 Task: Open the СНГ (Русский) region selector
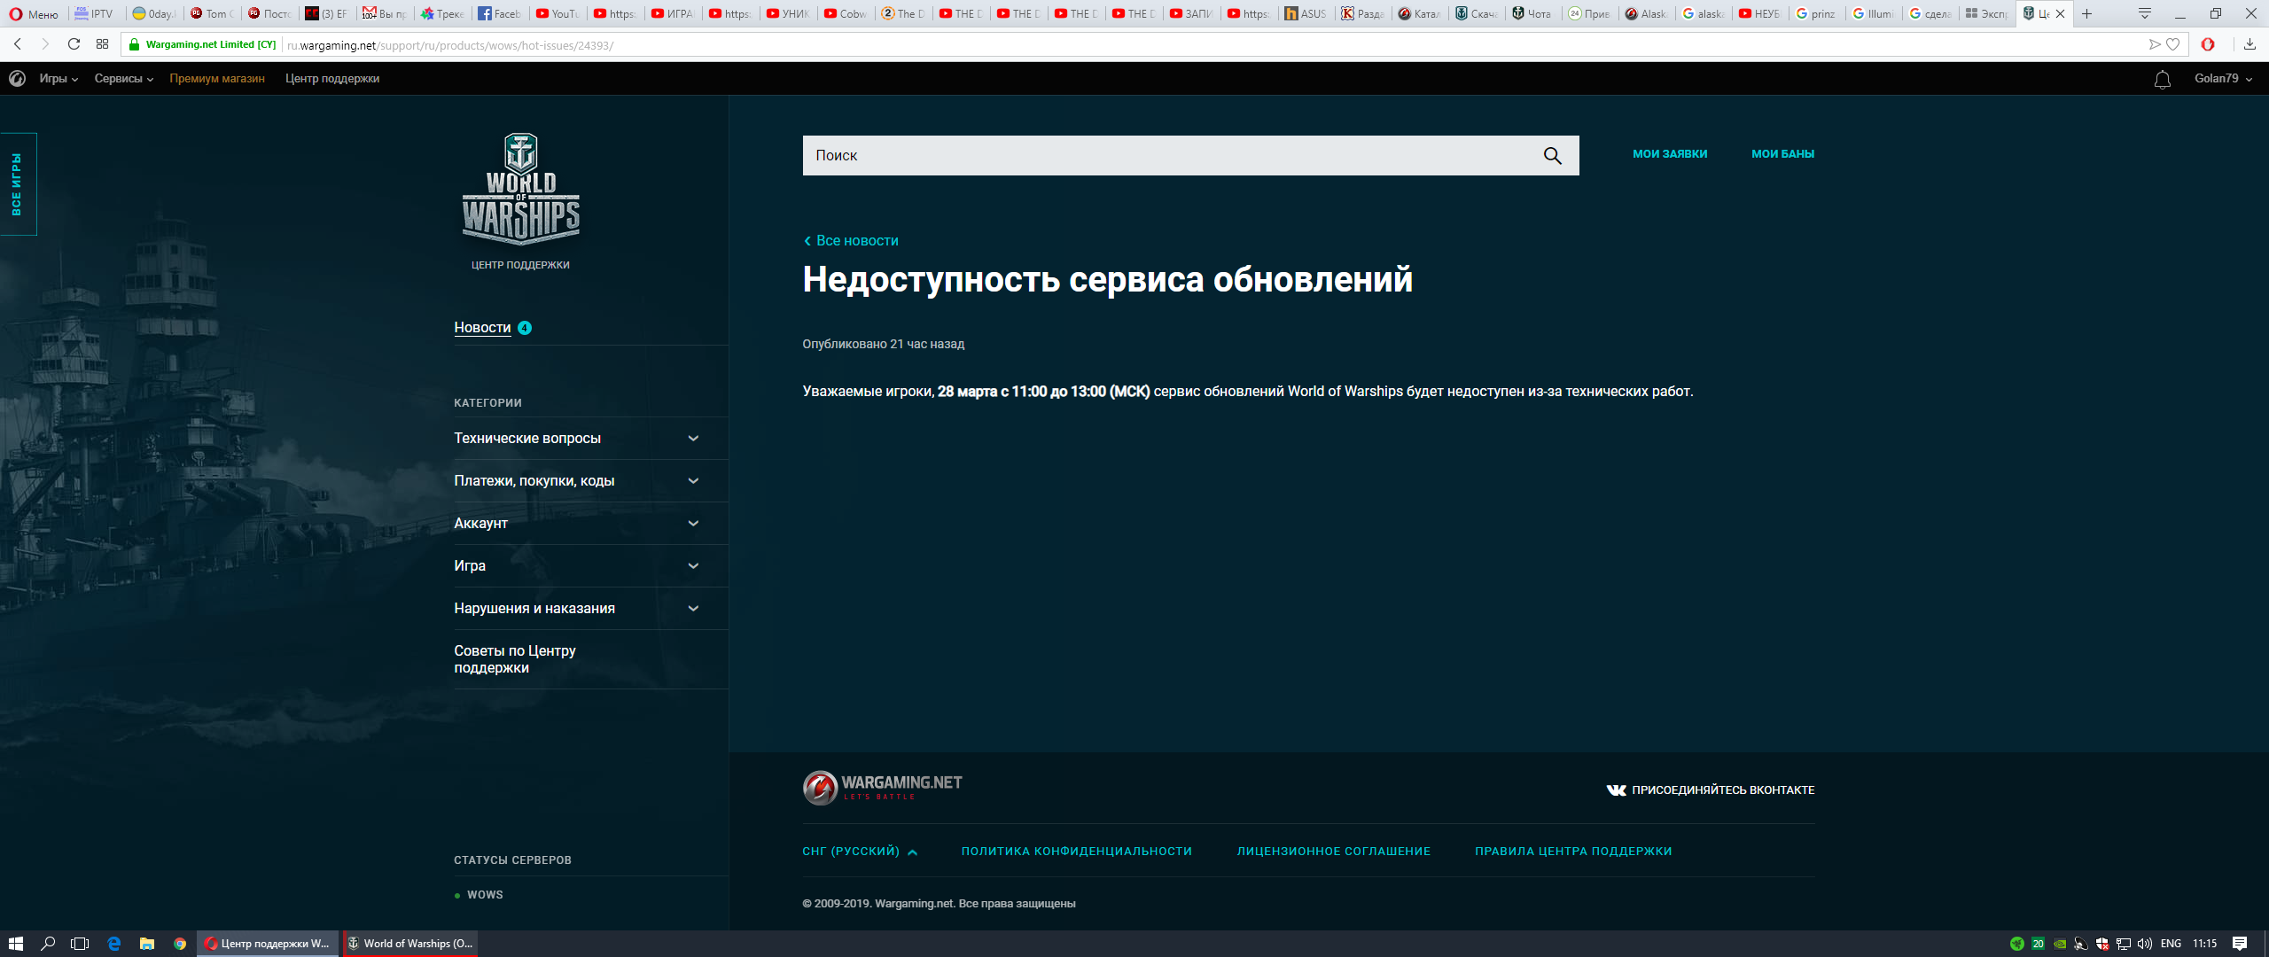click(x=859, y=852)
